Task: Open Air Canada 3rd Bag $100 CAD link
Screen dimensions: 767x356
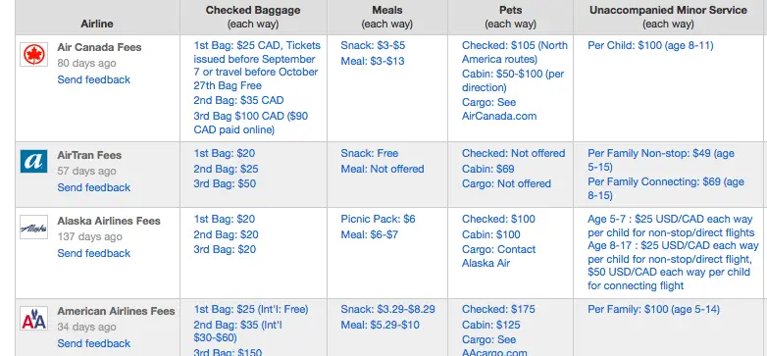Action: (251, 123)
